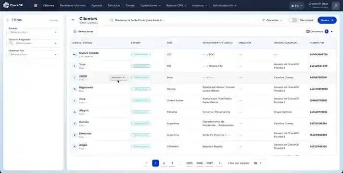Click Hubspot ID 108856795302

318,100
